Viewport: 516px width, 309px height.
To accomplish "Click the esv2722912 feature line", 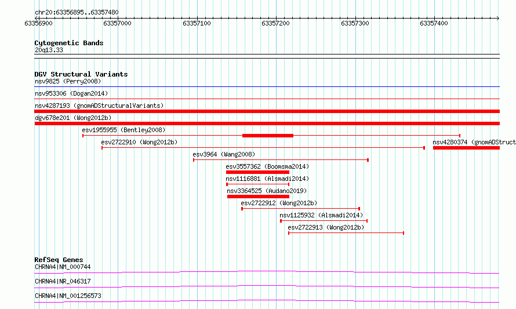I will pos(300,209).
